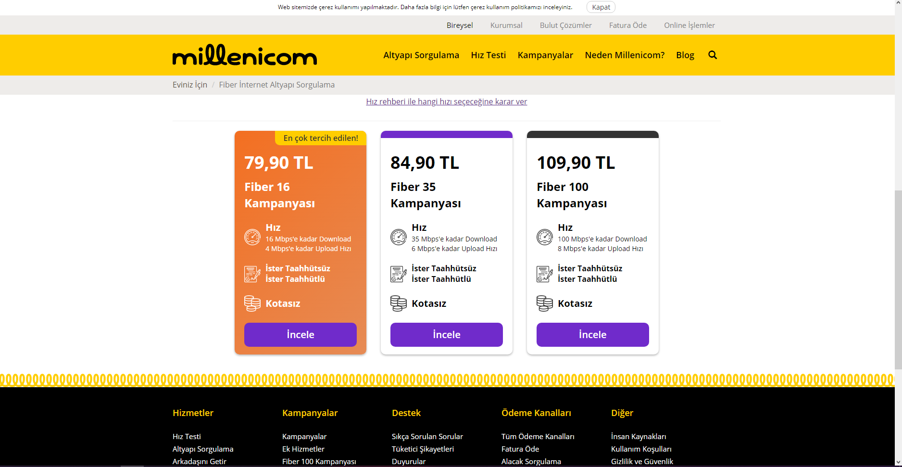Image resolution: width=902 pixels, height=467 pixels.
Task: Click the Hizmetler footer heading
Action: [193, 413]
